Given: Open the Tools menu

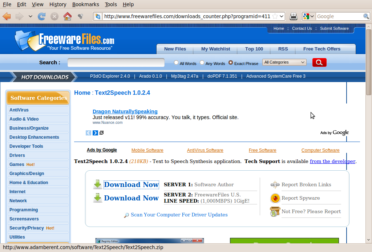Looking at the screenshot, I should tap(111, 4).
